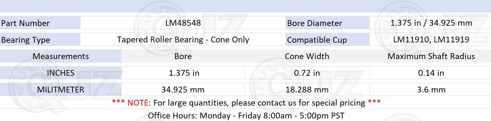Click the 0.14 in shaft radius value
Screen dimensions: 491x121
click(x=431, y=73)
